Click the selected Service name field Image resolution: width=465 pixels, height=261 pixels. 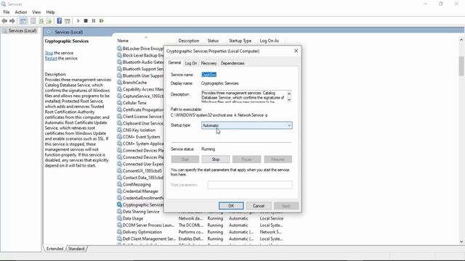pyautogui.click(x=209, y=75)
